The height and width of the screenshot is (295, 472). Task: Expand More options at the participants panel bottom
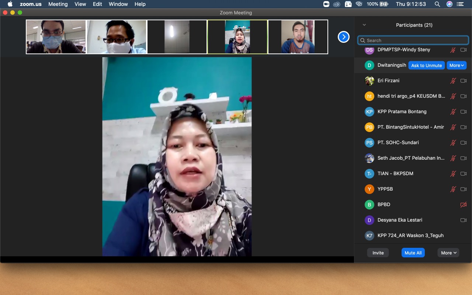pyautogui.click(x=448, y=253)
